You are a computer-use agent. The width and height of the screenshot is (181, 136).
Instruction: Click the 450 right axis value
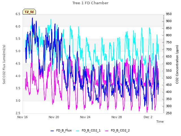tap(169, 85)
